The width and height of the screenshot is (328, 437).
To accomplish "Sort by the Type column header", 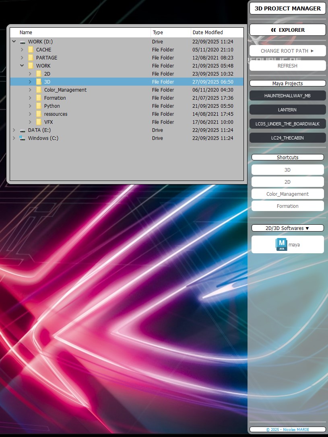I will click(x=170, y=33).
